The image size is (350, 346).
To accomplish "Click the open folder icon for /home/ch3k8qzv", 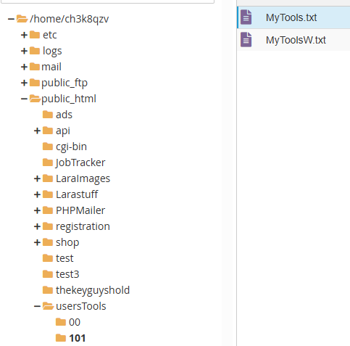I will click(x=22, y=19).
